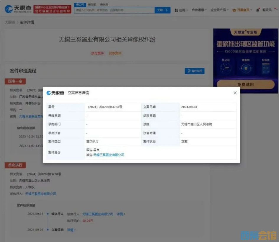This screenshot has width=279, height=242.
Task: Click the 相关案由: 人格权 line
Action: pos(22,187)
